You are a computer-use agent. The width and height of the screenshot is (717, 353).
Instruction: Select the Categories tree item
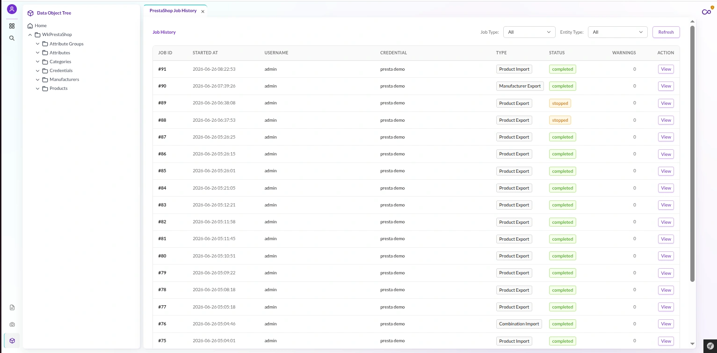[x=60, y=62]
